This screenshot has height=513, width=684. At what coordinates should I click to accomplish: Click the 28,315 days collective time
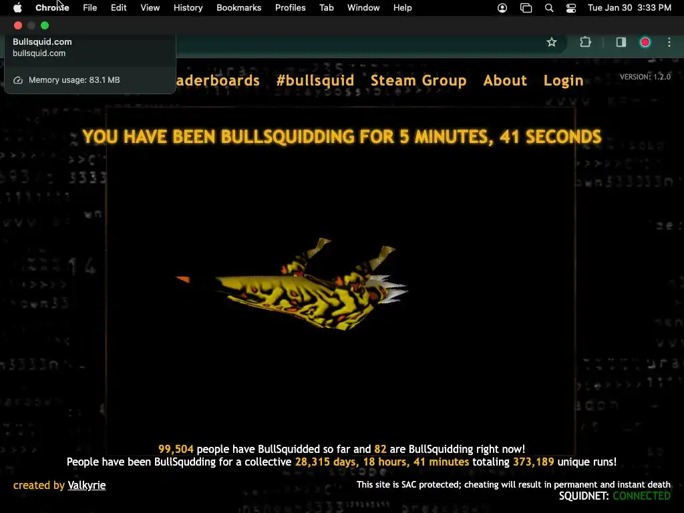pos(381,462)
